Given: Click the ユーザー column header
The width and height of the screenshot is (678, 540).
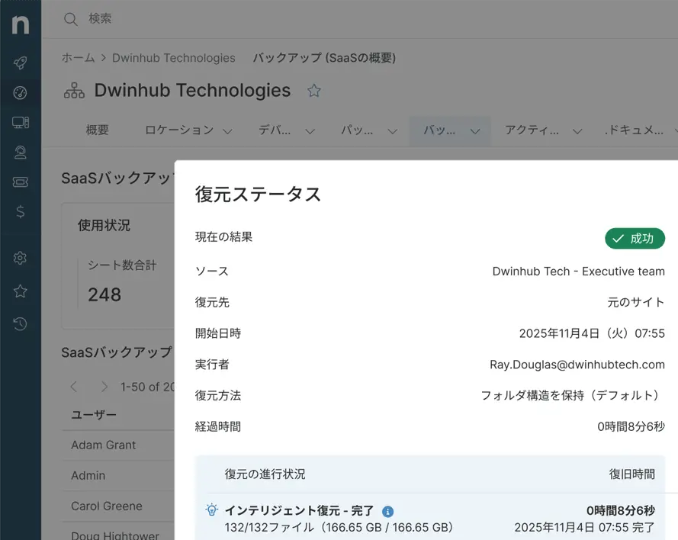Looking at the screenshot, I should tap(94, 415).
